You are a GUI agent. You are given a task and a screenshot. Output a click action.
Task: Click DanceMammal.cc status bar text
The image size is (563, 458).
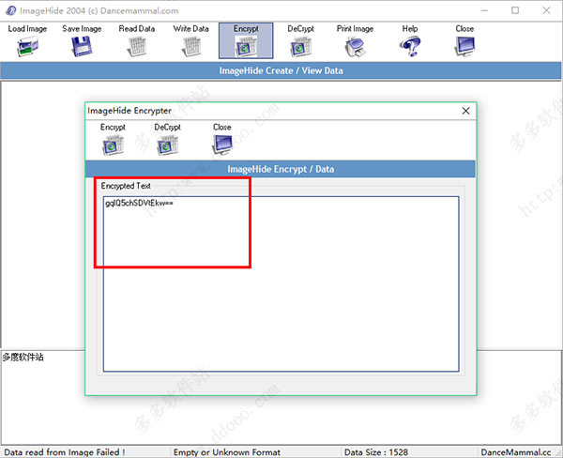tap(515, 451)
